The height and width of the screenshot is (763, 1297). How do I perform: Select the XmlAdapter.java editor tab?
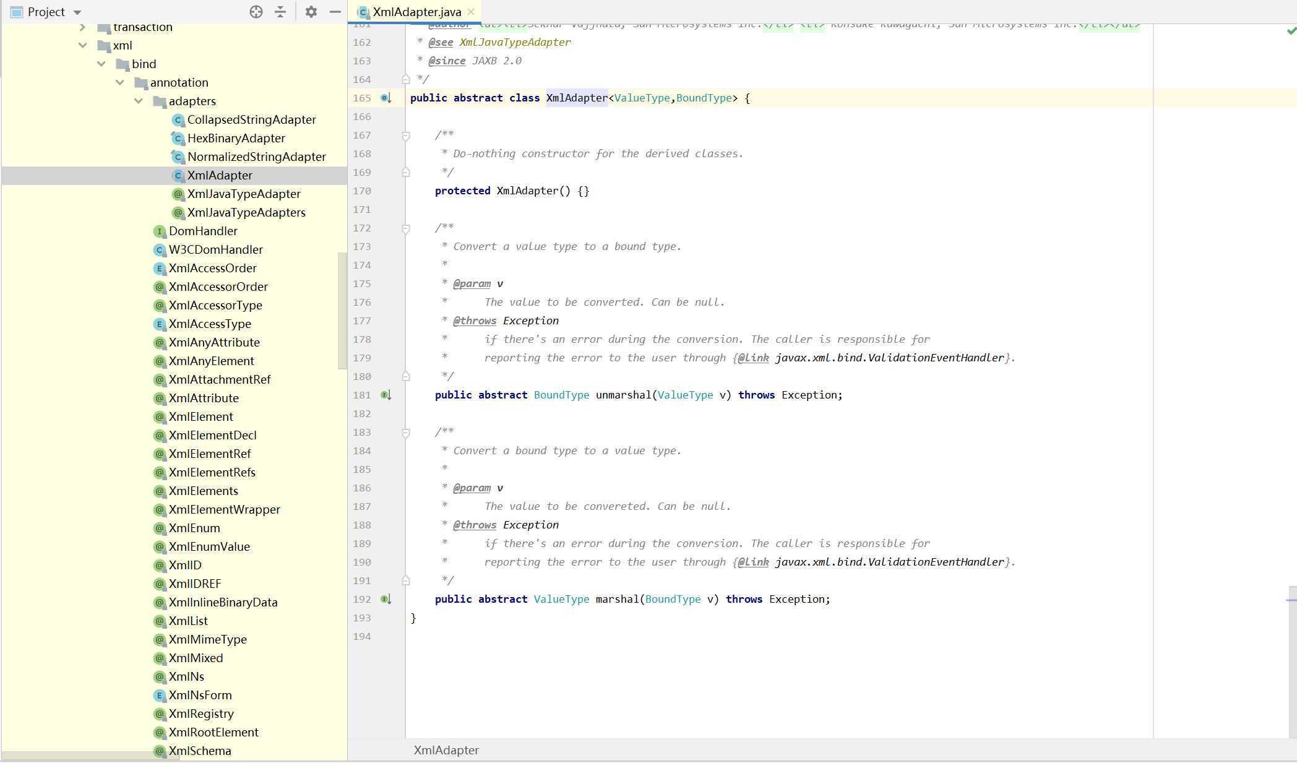click(416, 12)
